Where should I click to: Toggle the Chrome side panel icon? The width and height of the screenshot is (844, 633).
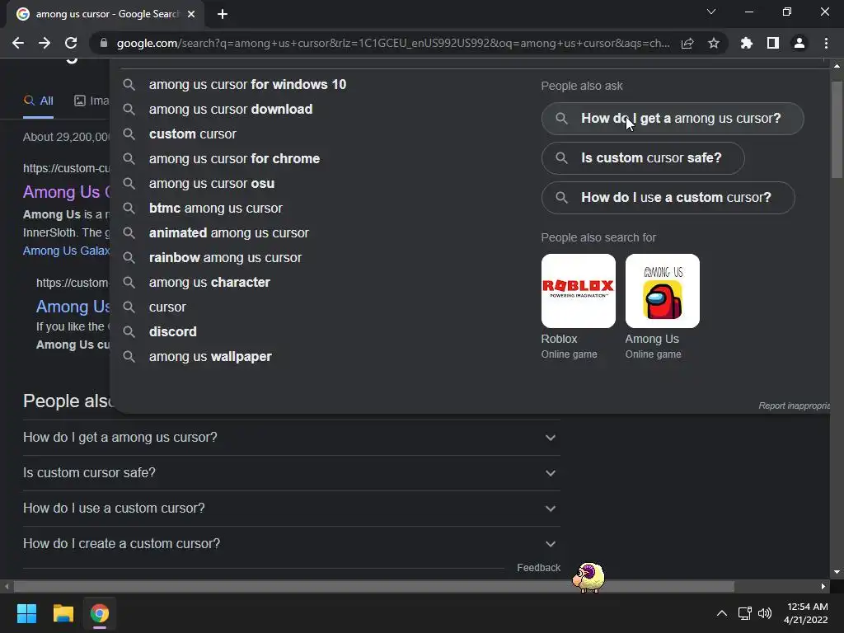click(x=773, y=43)
